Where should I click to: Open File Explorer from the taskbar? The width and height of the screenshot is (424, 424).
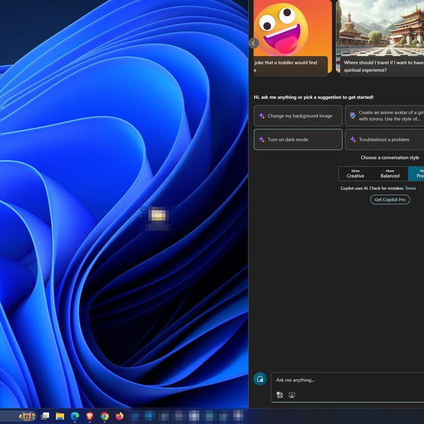point(60,416)
